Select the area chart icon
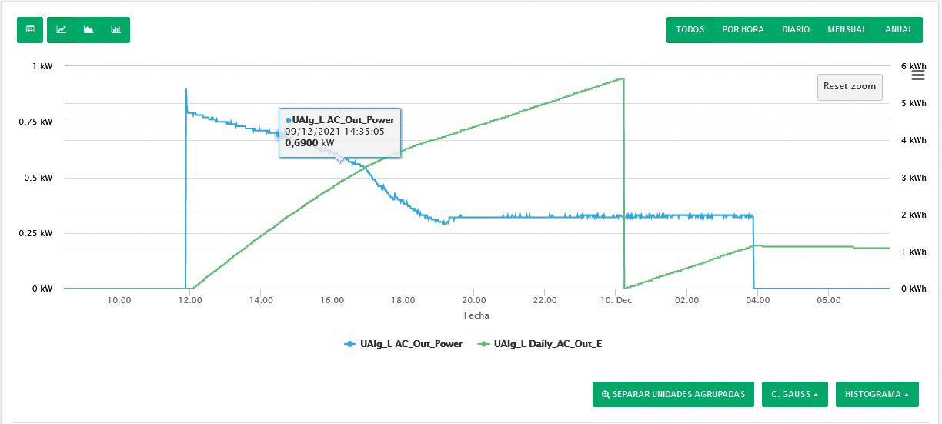The image size is (942, 424). pos(89,30)
